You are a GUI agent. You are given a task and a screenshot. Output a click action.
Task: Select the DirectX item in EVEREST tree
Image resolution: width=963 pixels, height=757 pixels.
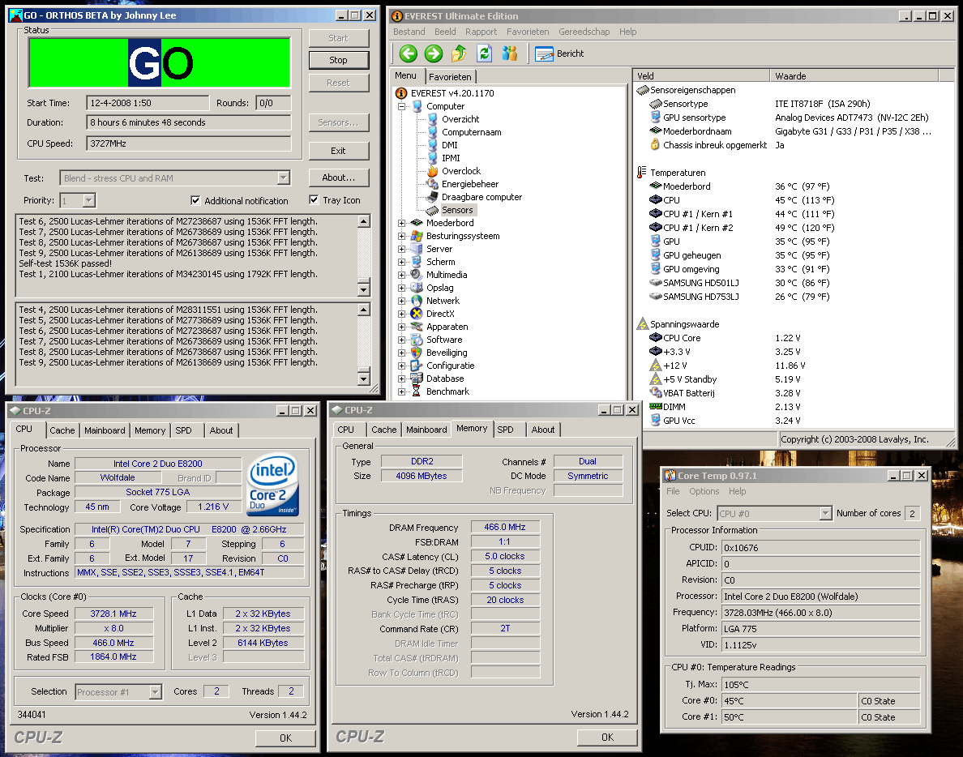(x=440, y=314)
